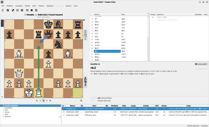Screen dimensions: 209x127
Task: Jump to the first move of the game
Action: pos(37,101)
